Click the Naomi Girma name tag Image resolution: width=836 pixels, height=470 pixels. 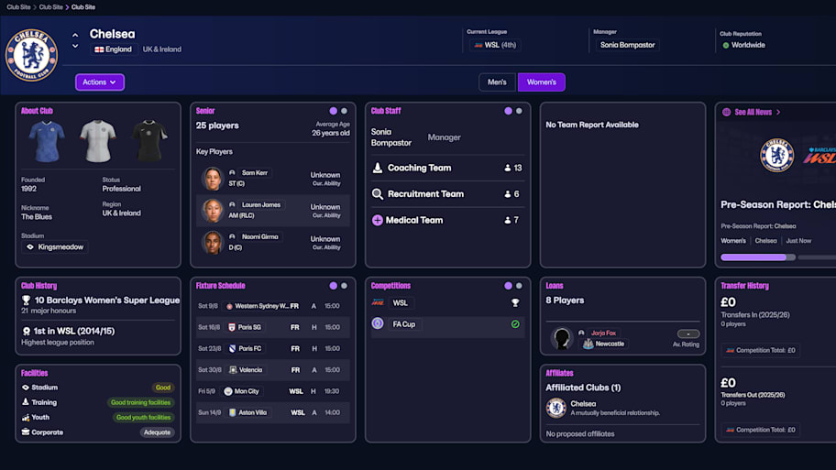coord(259,236)
